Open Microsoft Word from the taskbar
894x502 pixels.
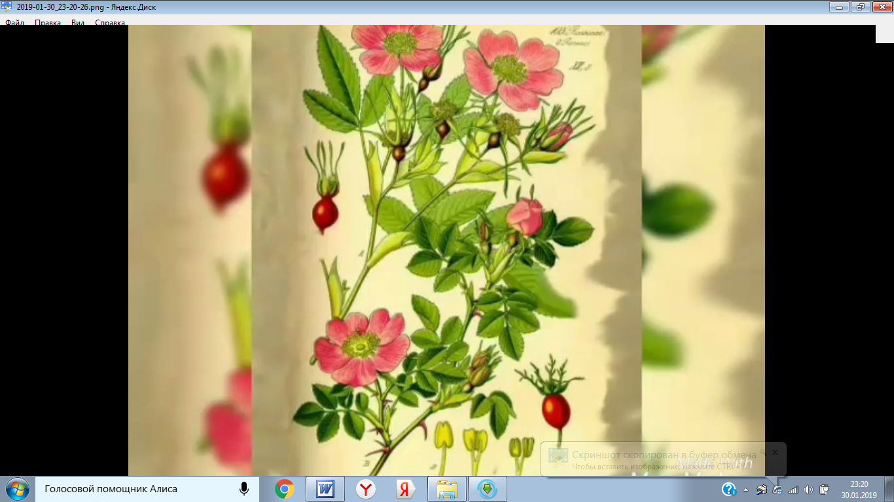coord(325,489)
